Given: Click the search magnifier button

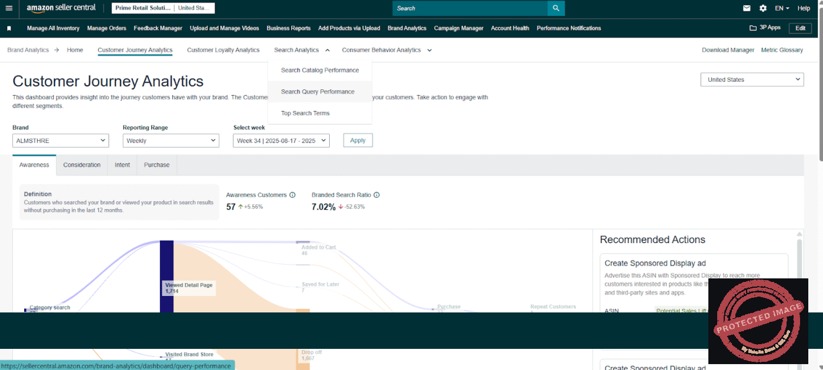Looking at the screenshot, I should coord(556,8).
